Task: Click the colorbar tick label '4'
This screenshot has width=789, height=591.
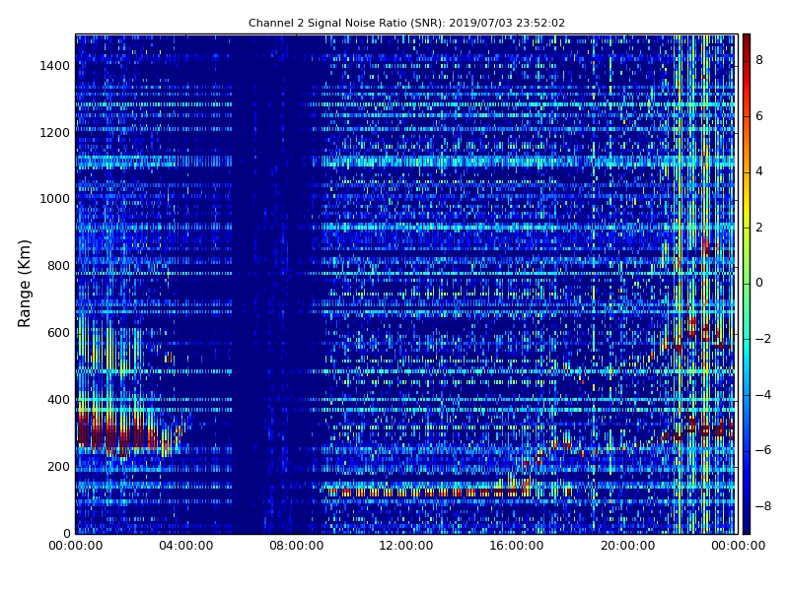Action: pos(759,171)
